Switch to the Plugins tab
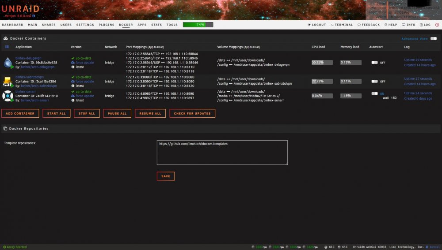This screenshot has width=442, height=250. click(x=107, y=25)
